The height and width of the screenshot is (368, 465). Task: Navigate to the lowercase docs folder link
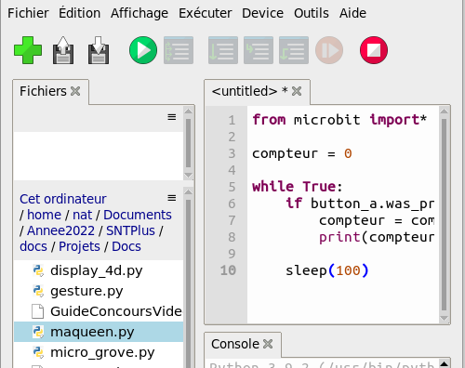click(x=33, y=246)
